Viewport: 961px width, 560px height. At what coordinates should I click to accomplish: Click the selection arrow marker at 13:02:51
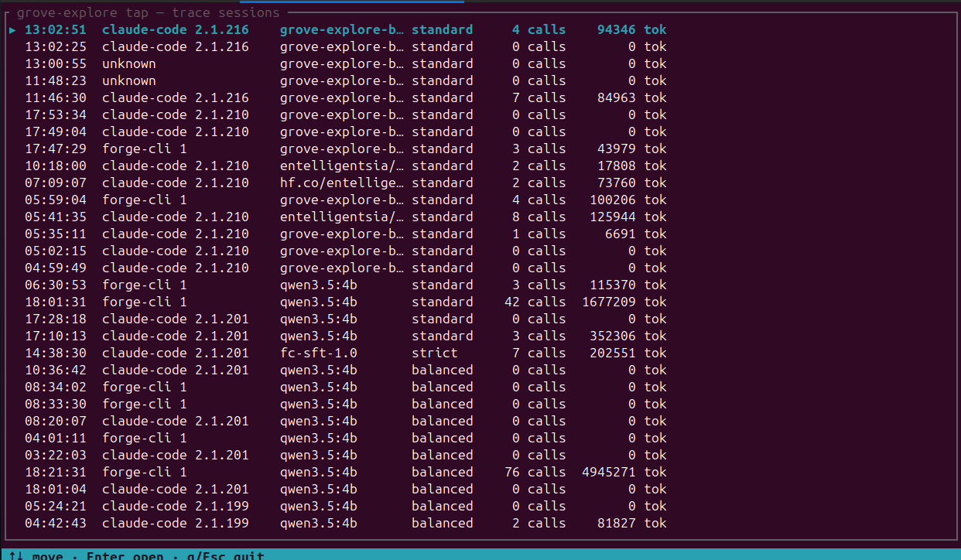(x=12, y=30)
